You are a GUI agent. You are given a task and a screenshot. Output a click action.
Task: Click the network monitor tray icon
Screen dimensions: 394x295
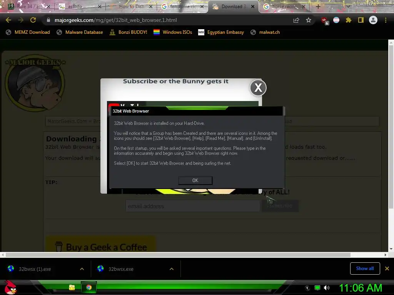317,288
